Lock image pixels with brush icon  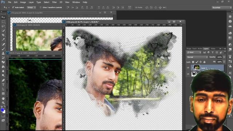pyautogui.click(x=197, y=62)
